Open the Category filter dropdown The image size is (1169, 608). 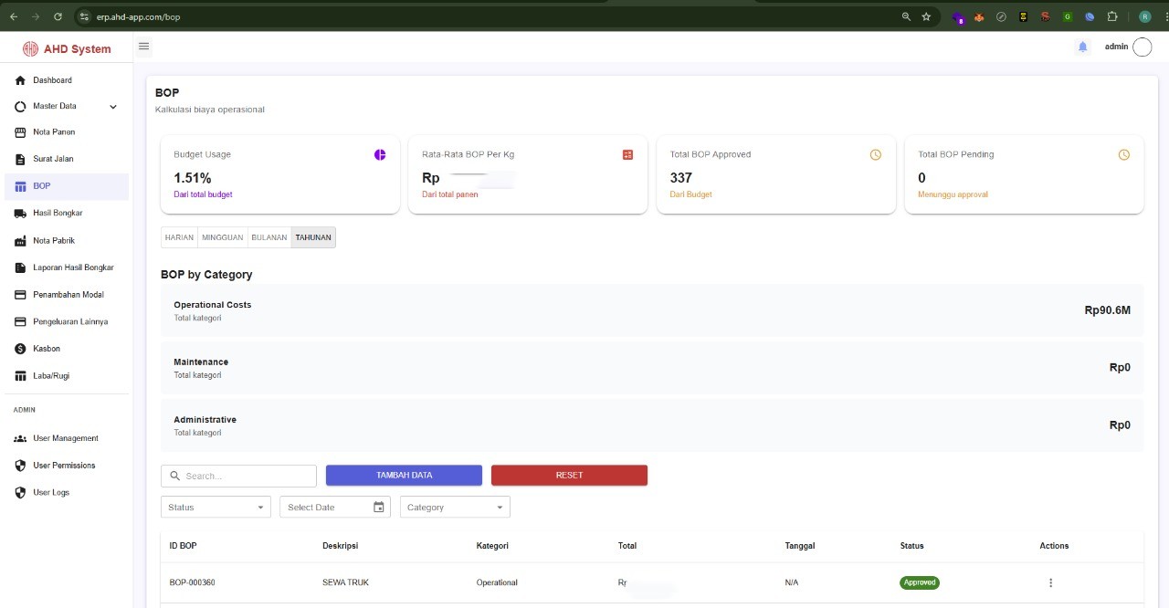click(455, 508)
